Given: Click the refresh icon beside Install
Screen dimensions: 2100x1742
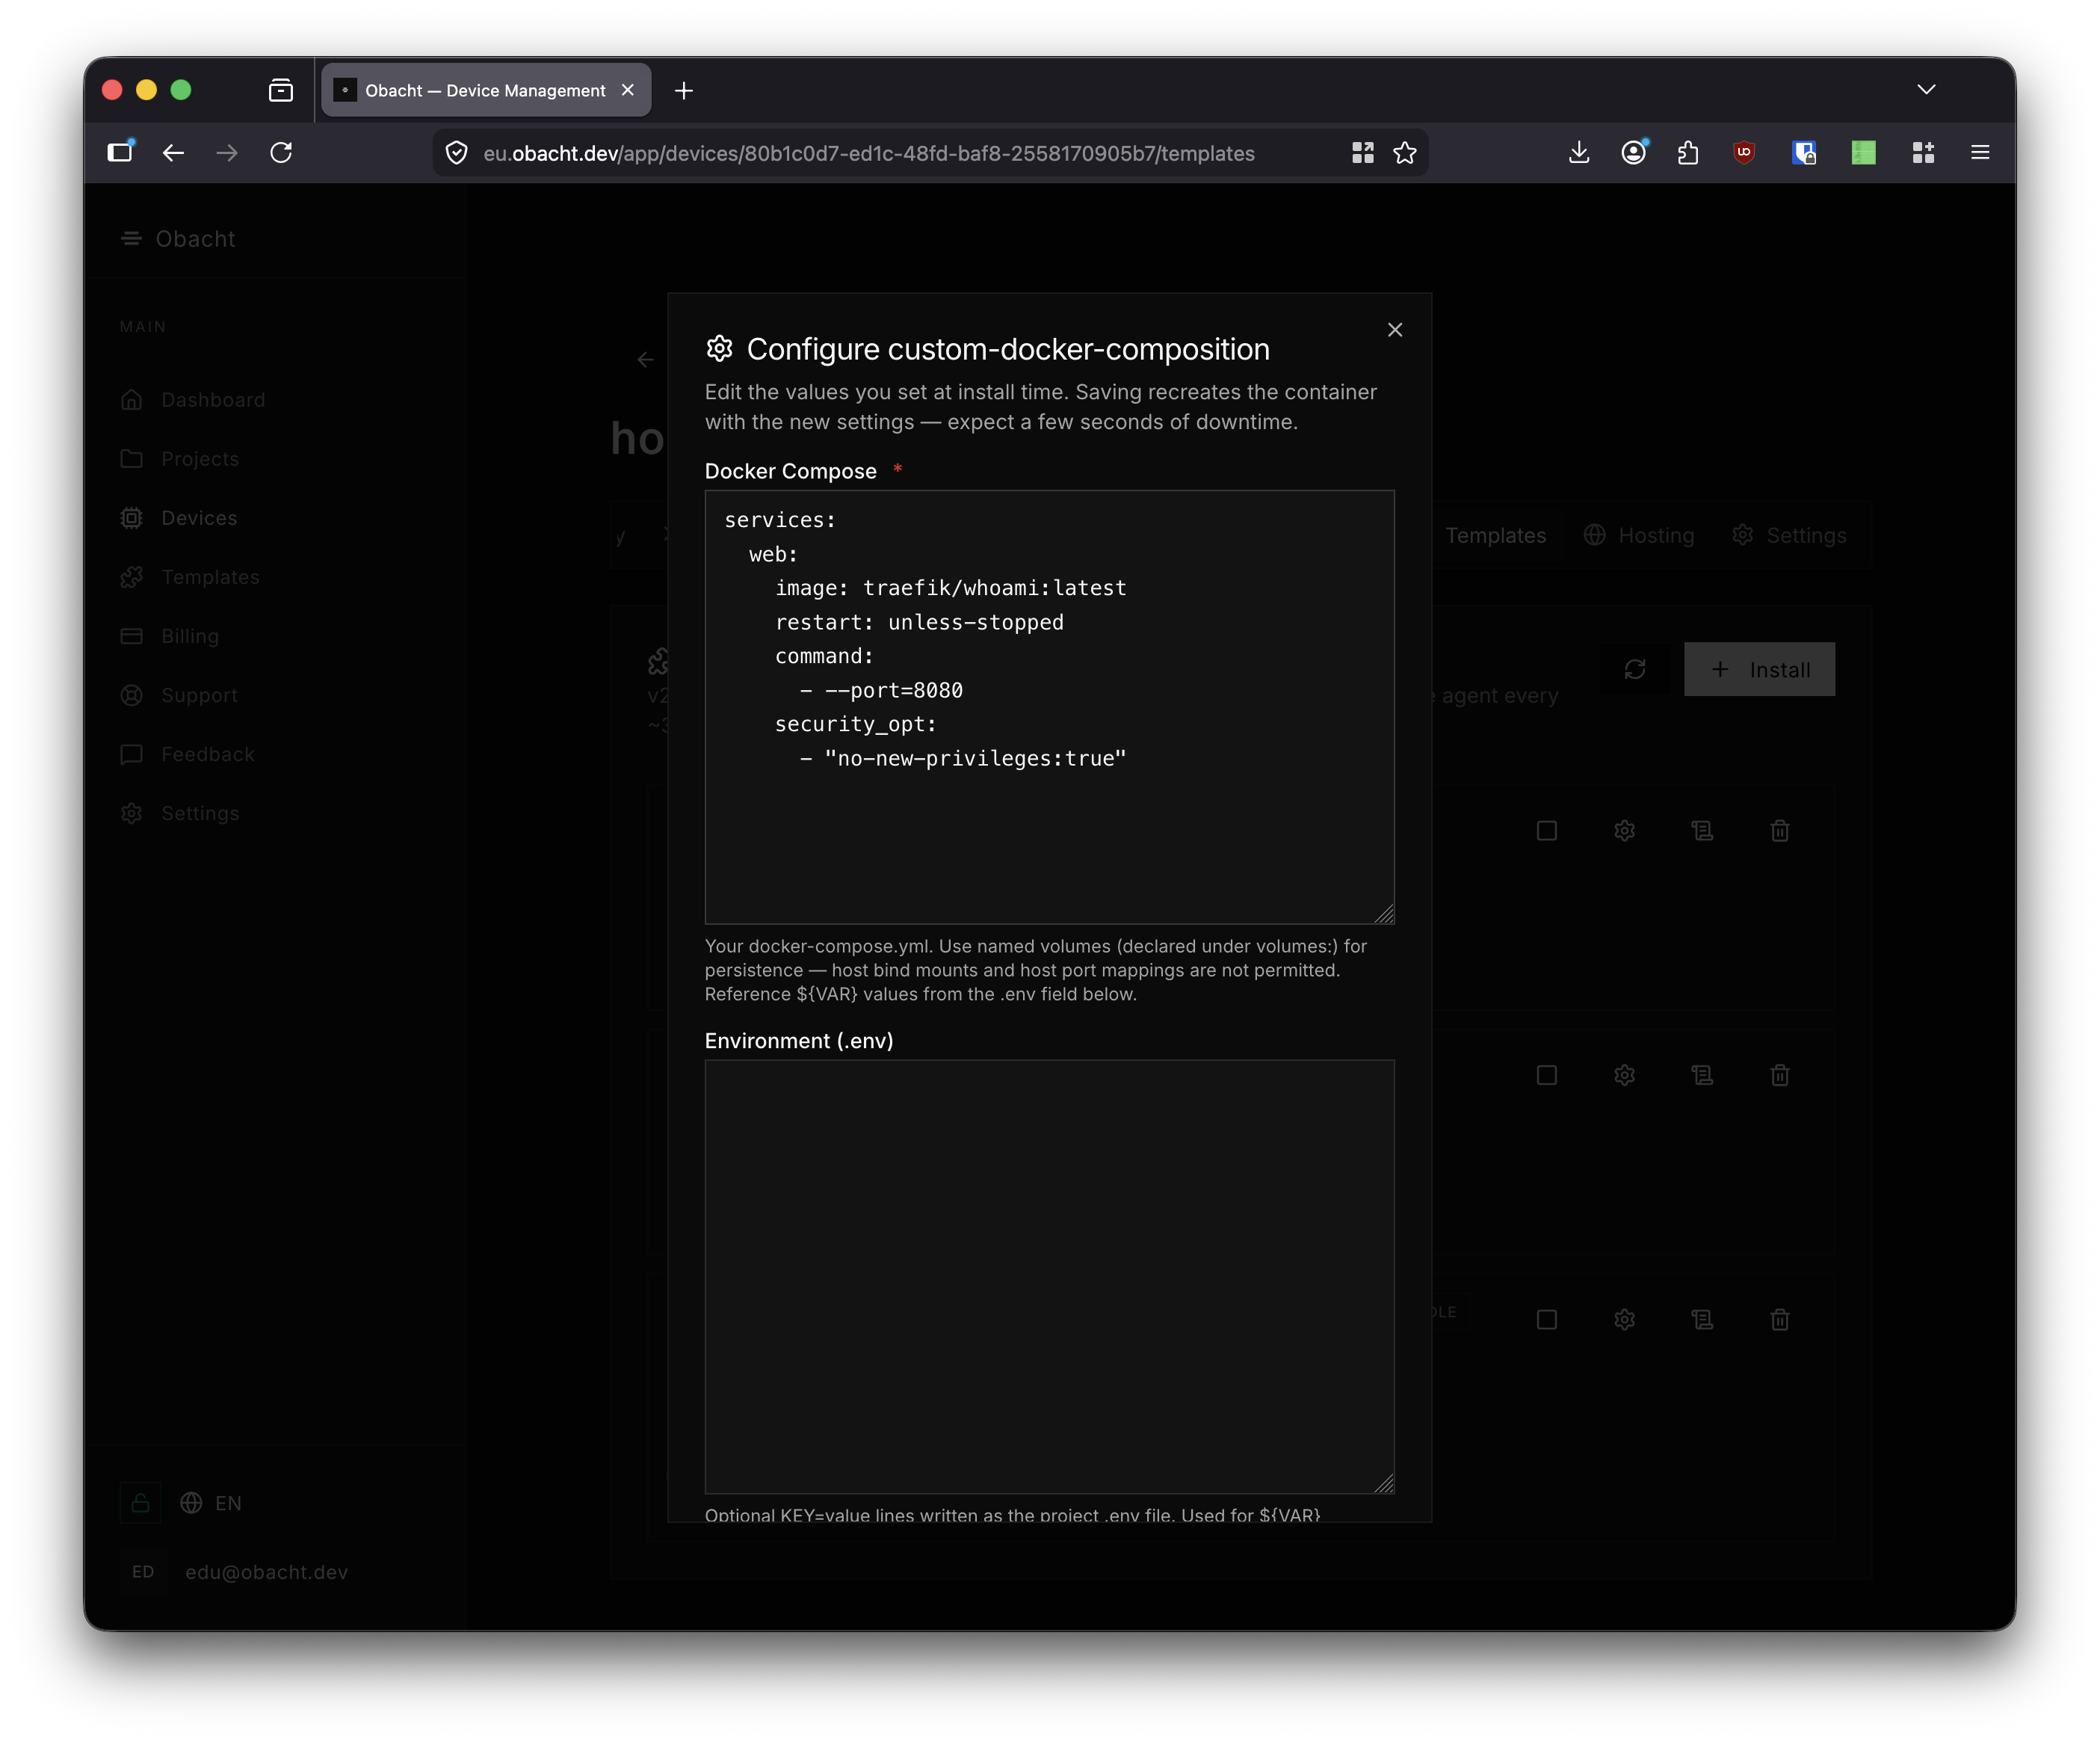Looking at the screenshot, I should pyautogui.click(x=1635, y=669).
